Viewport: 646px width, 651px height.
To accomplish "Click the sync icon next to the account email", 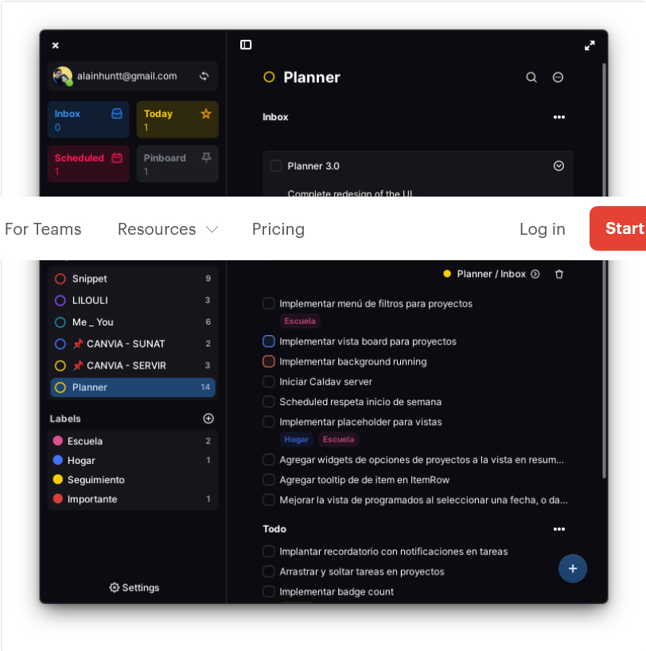I will pos(204,76).
